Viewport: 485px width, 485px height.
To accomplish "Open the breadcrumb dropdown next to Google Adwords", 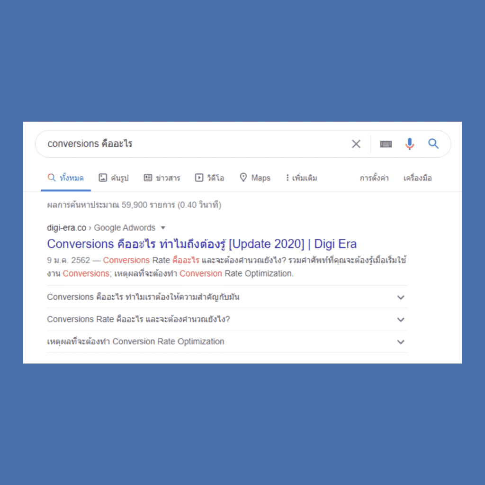I will (163, 227).
